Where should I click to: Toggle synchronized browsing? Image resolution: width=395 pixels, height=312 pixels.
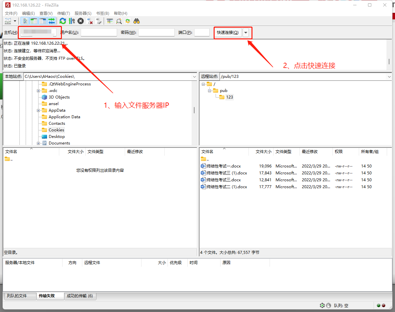[x=128, y=21]
